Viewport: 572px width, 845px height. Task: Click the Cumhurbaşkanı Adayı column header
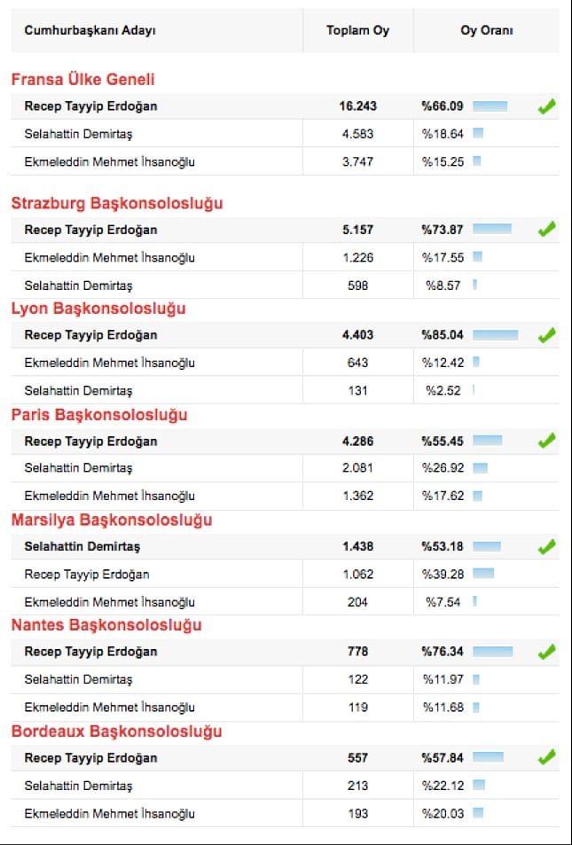(x=90, y=31)
